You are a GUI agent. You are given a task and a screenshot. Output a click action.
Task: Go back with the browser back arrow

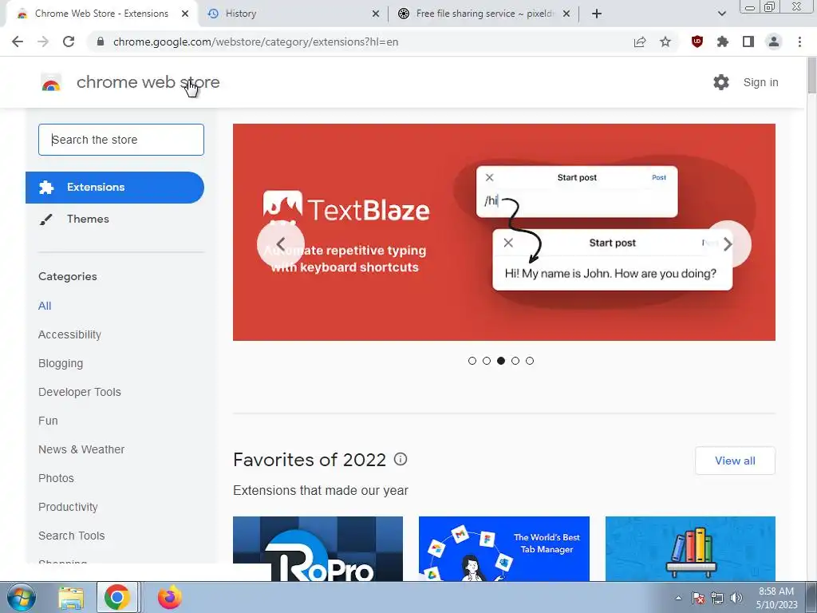[18, 42]
